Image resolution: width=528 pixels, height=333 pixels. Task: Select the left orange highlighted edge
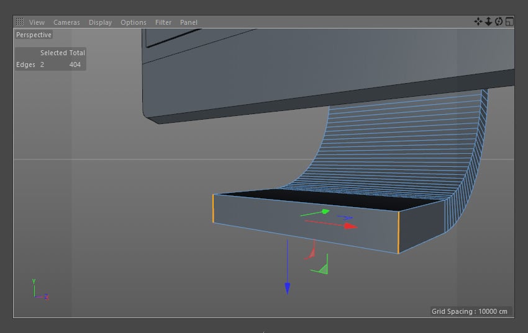point(213,208)
